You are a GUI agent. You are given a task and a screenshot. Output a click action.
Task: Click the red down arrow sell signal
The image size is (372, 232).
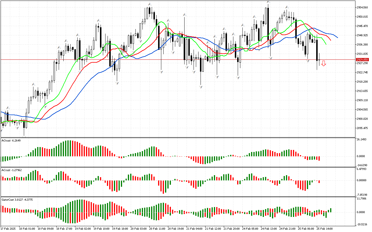coord(323,64)
